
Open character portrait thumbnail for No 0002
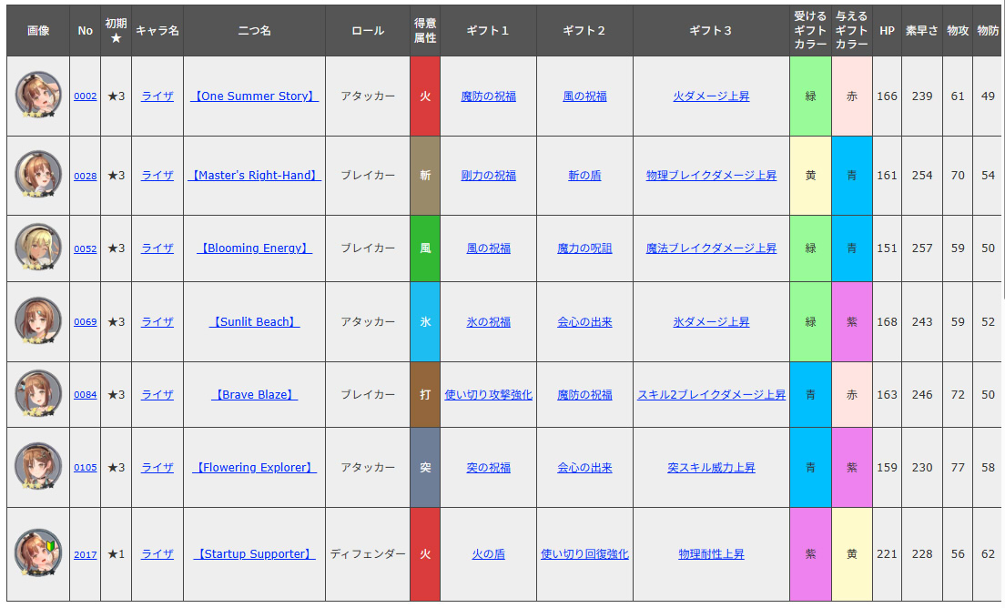click(38, 95)
